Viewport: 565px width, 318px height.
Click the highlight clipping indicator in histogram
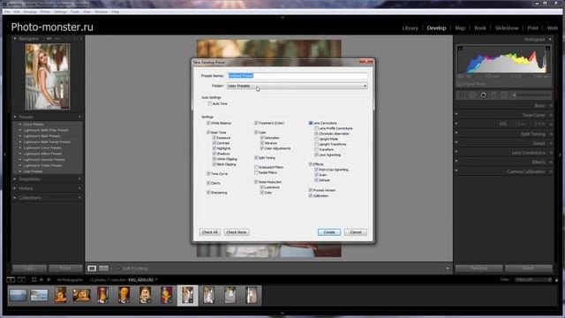click(547, 48)
